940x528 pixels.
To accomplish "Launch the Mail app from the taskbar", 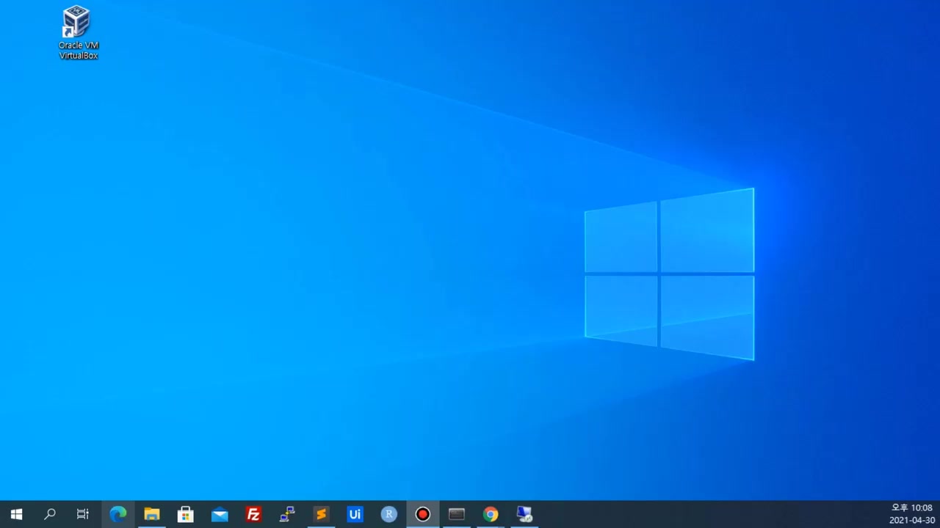I will (x=220, y=514).
